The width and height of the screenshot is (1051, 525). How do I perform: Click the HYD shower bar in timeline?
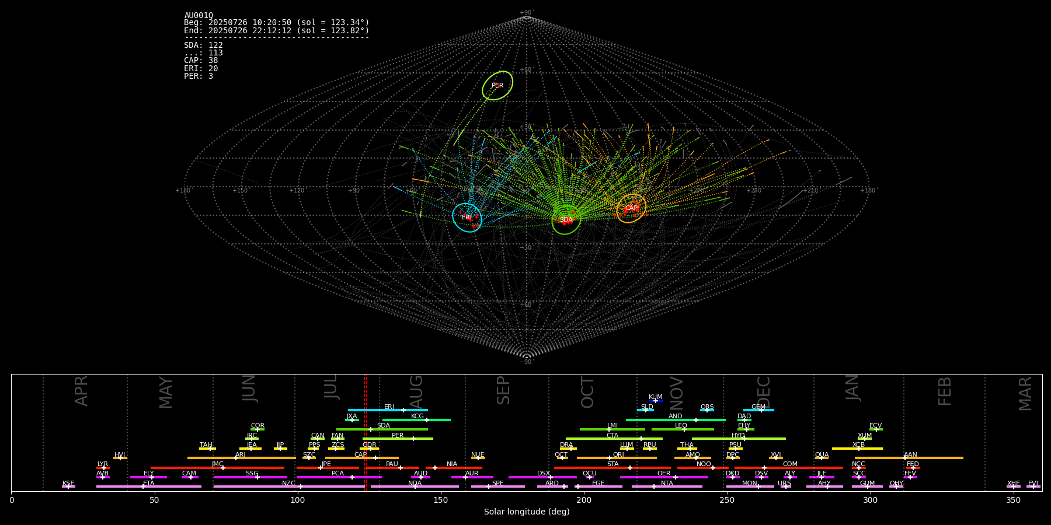click(x=739, y=439)
